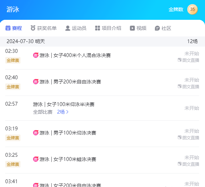The height and width of the screenshot is (187, 205).
Task: Click the 运动员 person icon
Action: [x=68, y=28]
